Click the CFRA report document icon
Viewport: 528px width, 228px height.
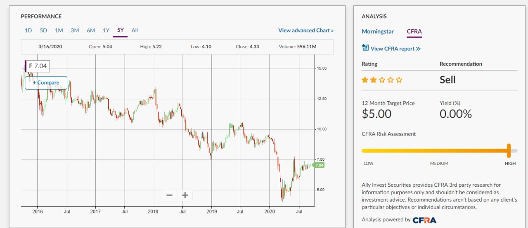tap(365, 48)
